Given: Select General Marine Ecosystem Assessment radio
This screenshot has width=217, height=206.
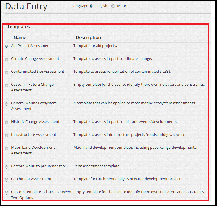Looking at the screenshot, I should (7, 104).
